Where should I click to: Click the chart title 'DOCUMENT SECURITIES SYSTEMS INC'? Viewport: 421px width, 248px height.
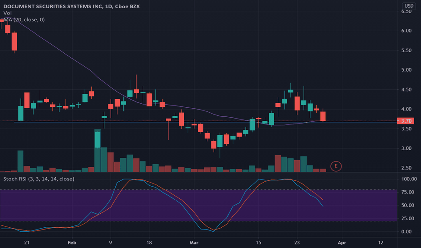[53, 6]
